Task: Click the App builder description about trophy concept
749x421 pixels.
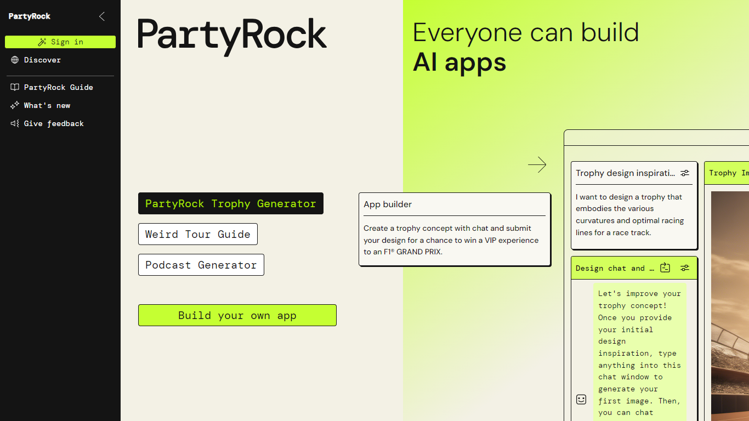Action: (451, 240)
